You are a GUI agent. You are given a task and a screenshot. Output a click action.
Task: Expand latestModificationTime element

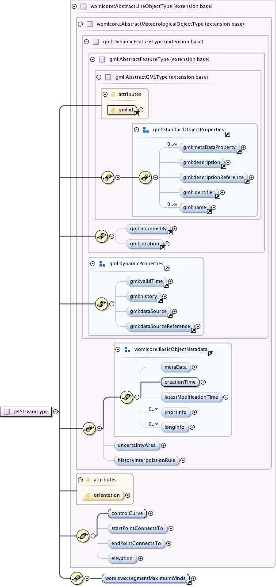pyautogui.click(x=226, y=397)
